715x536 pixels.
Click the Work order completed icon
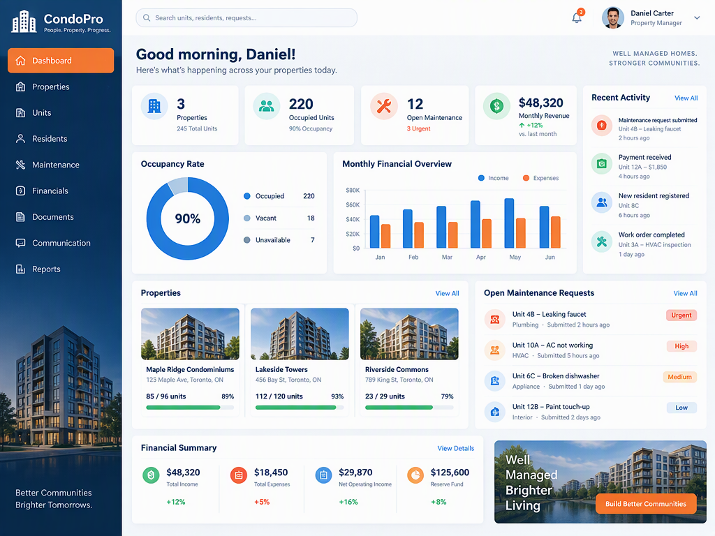point(601,241)
